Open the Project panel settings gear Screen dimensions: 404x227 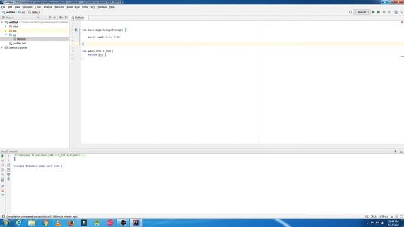(61, 18)
